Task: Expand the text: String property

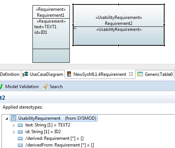Action: tap(14, 125)
